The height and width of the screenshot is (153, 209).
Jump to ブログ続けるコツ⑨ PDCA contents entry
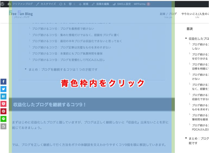(68, 60)
